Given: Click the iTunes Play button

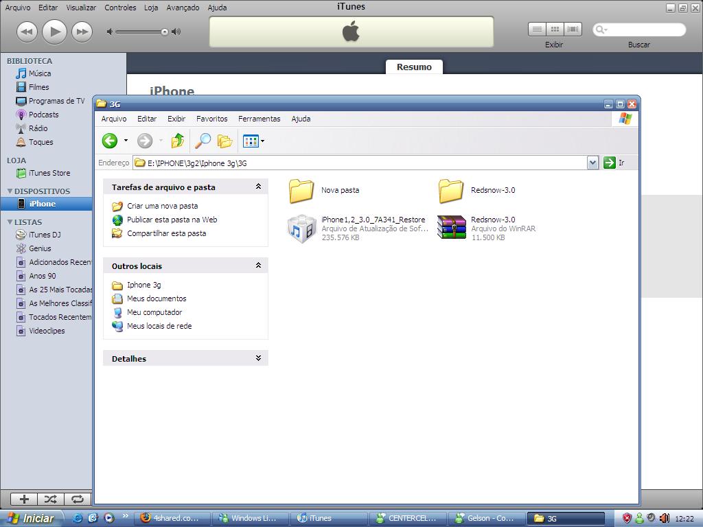Looking at the screenshot, I should pos(54,32).
